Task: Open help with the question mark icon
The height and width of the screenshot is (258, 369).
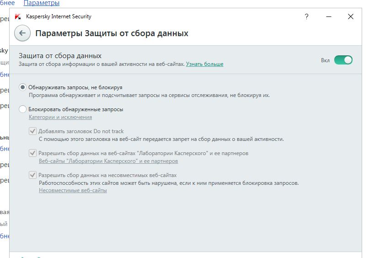Action: pos(306,16)
